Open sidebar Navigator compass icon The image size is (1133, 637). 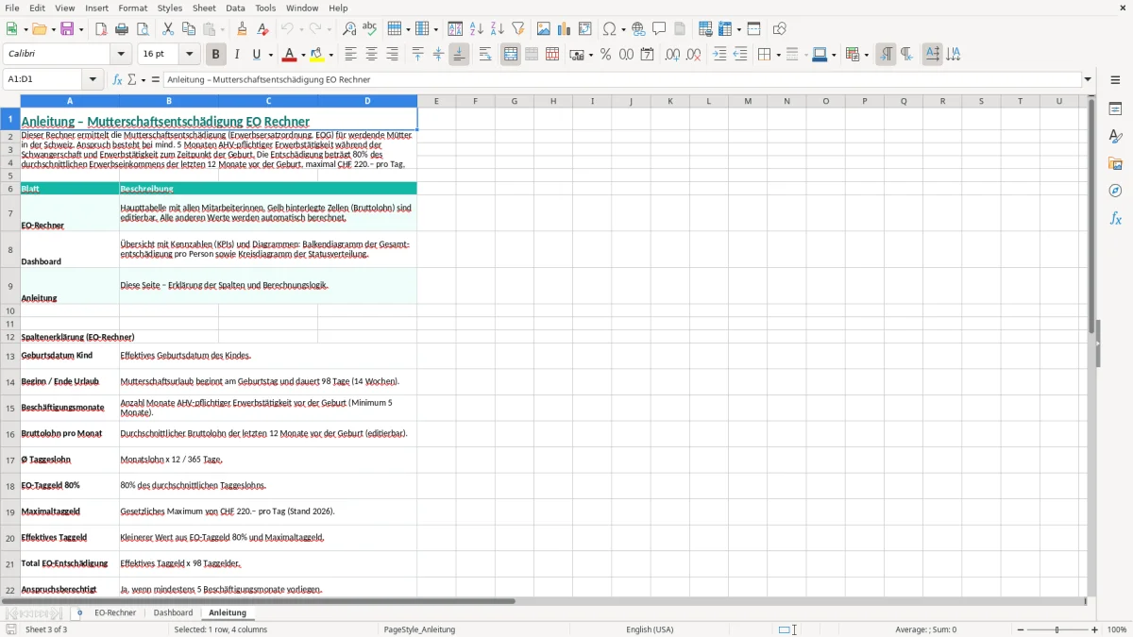click(x=1115, y=191)
